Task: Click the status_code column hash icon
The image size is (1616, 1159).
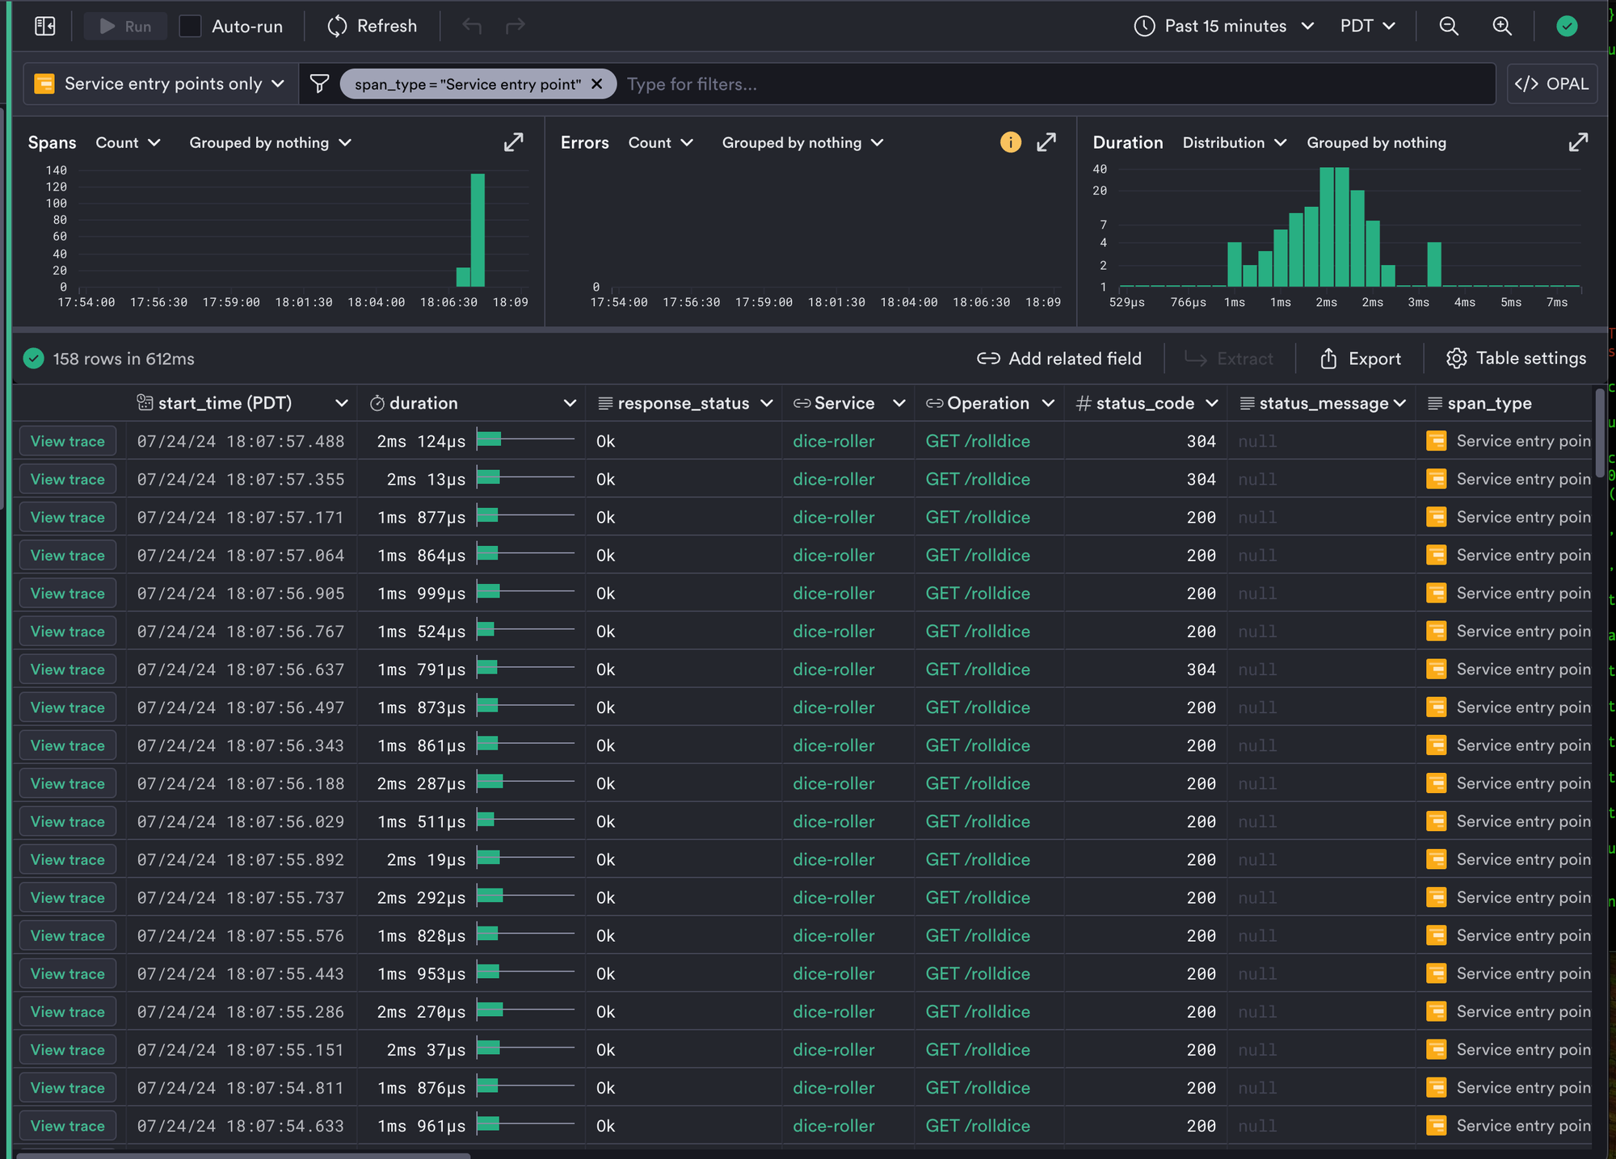Action: click(1084, 403)
